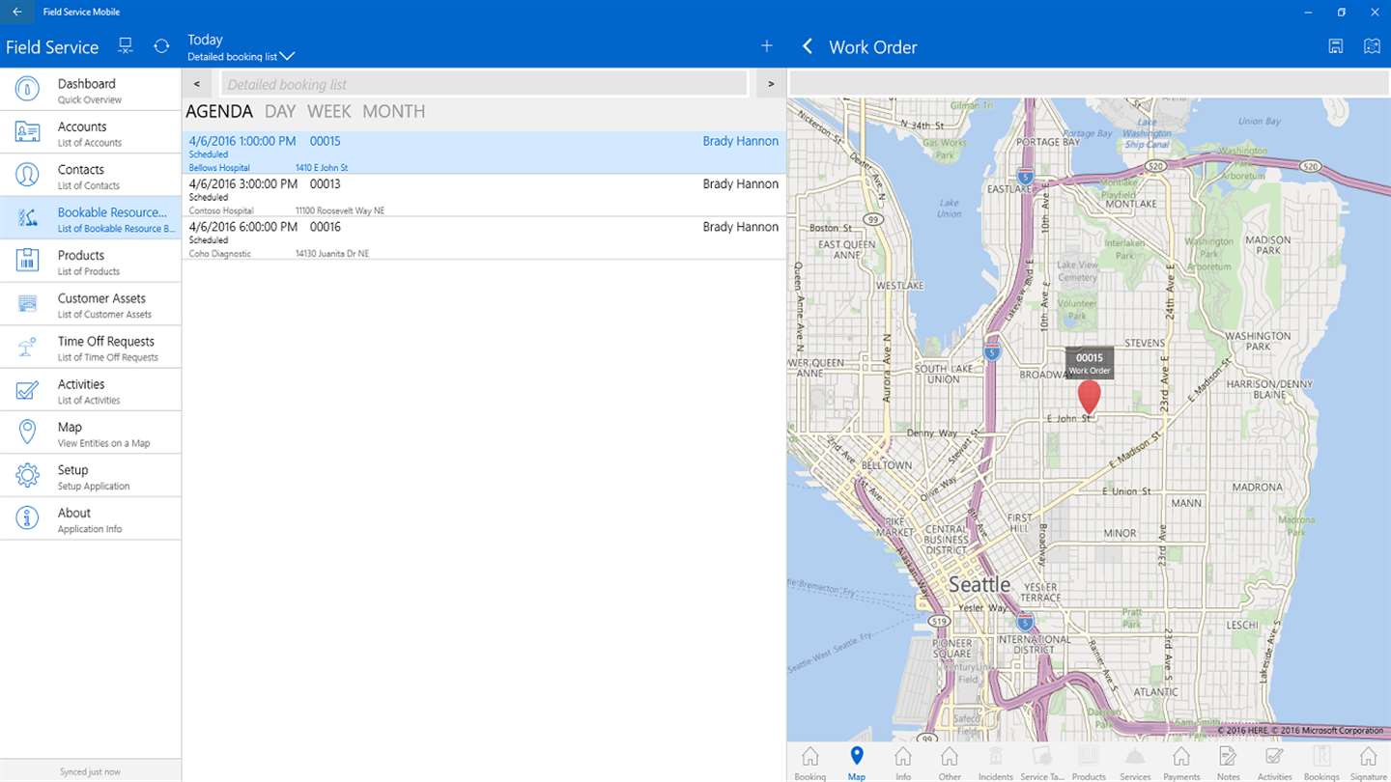Screen dimensions: 1391x782
Task: Select booking 00015 at Bellows Hospital
Action: pos(484,153)
